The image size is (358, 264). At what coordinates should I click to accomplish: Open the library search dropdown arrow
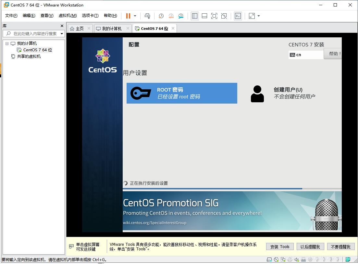62,33
